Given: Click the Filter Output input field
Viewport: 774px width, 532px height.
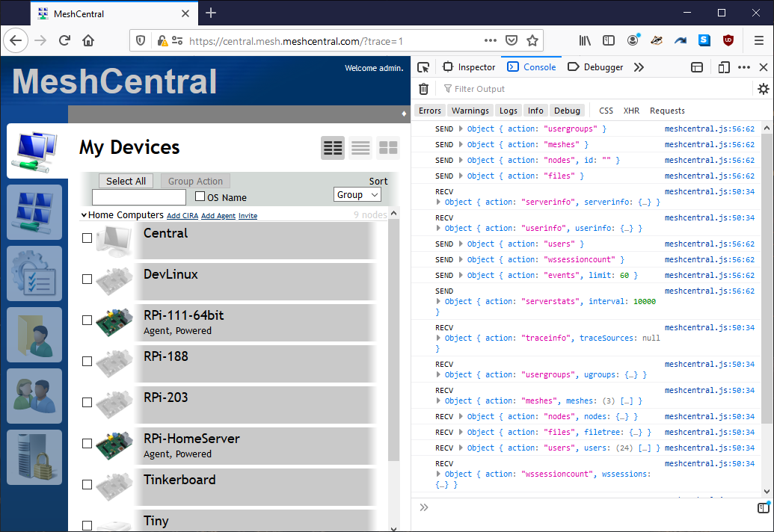Looking at the screenshot, I should pos(486,88).
